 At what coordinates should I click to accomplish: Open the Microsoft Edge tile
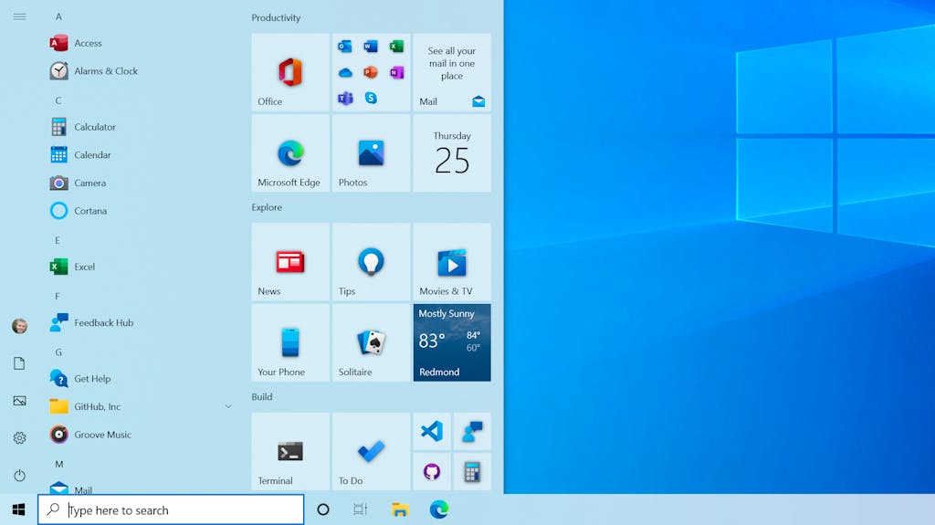coord(290,153)
